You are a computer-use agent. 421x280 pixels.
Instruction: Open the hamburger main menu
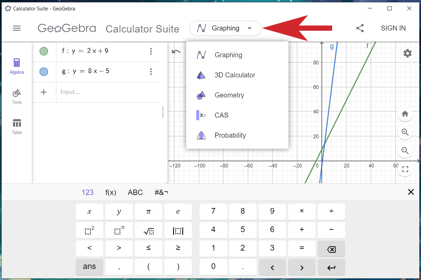click(x=17, y=28)
